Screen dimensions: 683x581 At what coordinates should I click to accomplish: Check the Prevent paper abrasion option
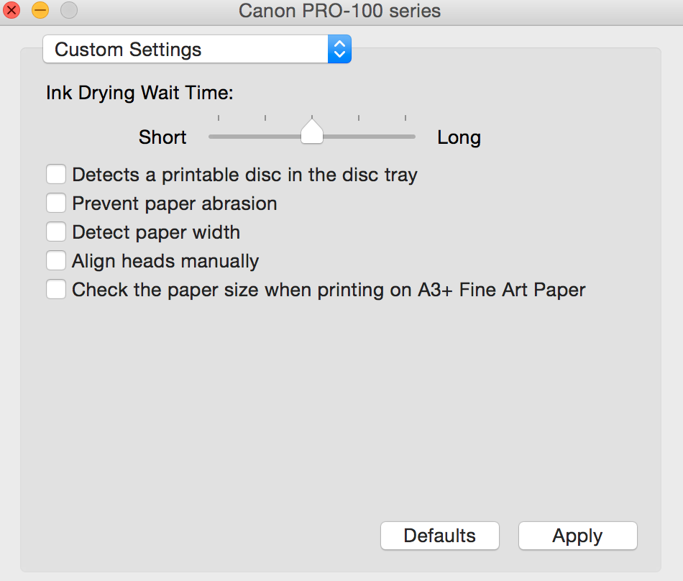click(55, 203)
